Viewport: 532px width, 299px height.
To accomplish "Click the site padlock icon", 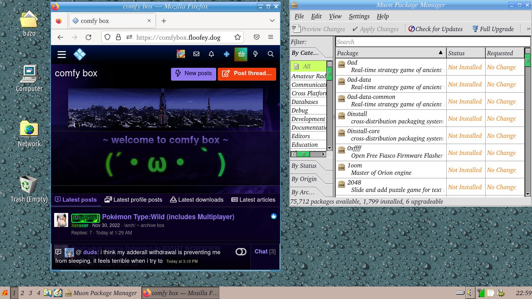I will pyautogui.click(x=118, y=37).
